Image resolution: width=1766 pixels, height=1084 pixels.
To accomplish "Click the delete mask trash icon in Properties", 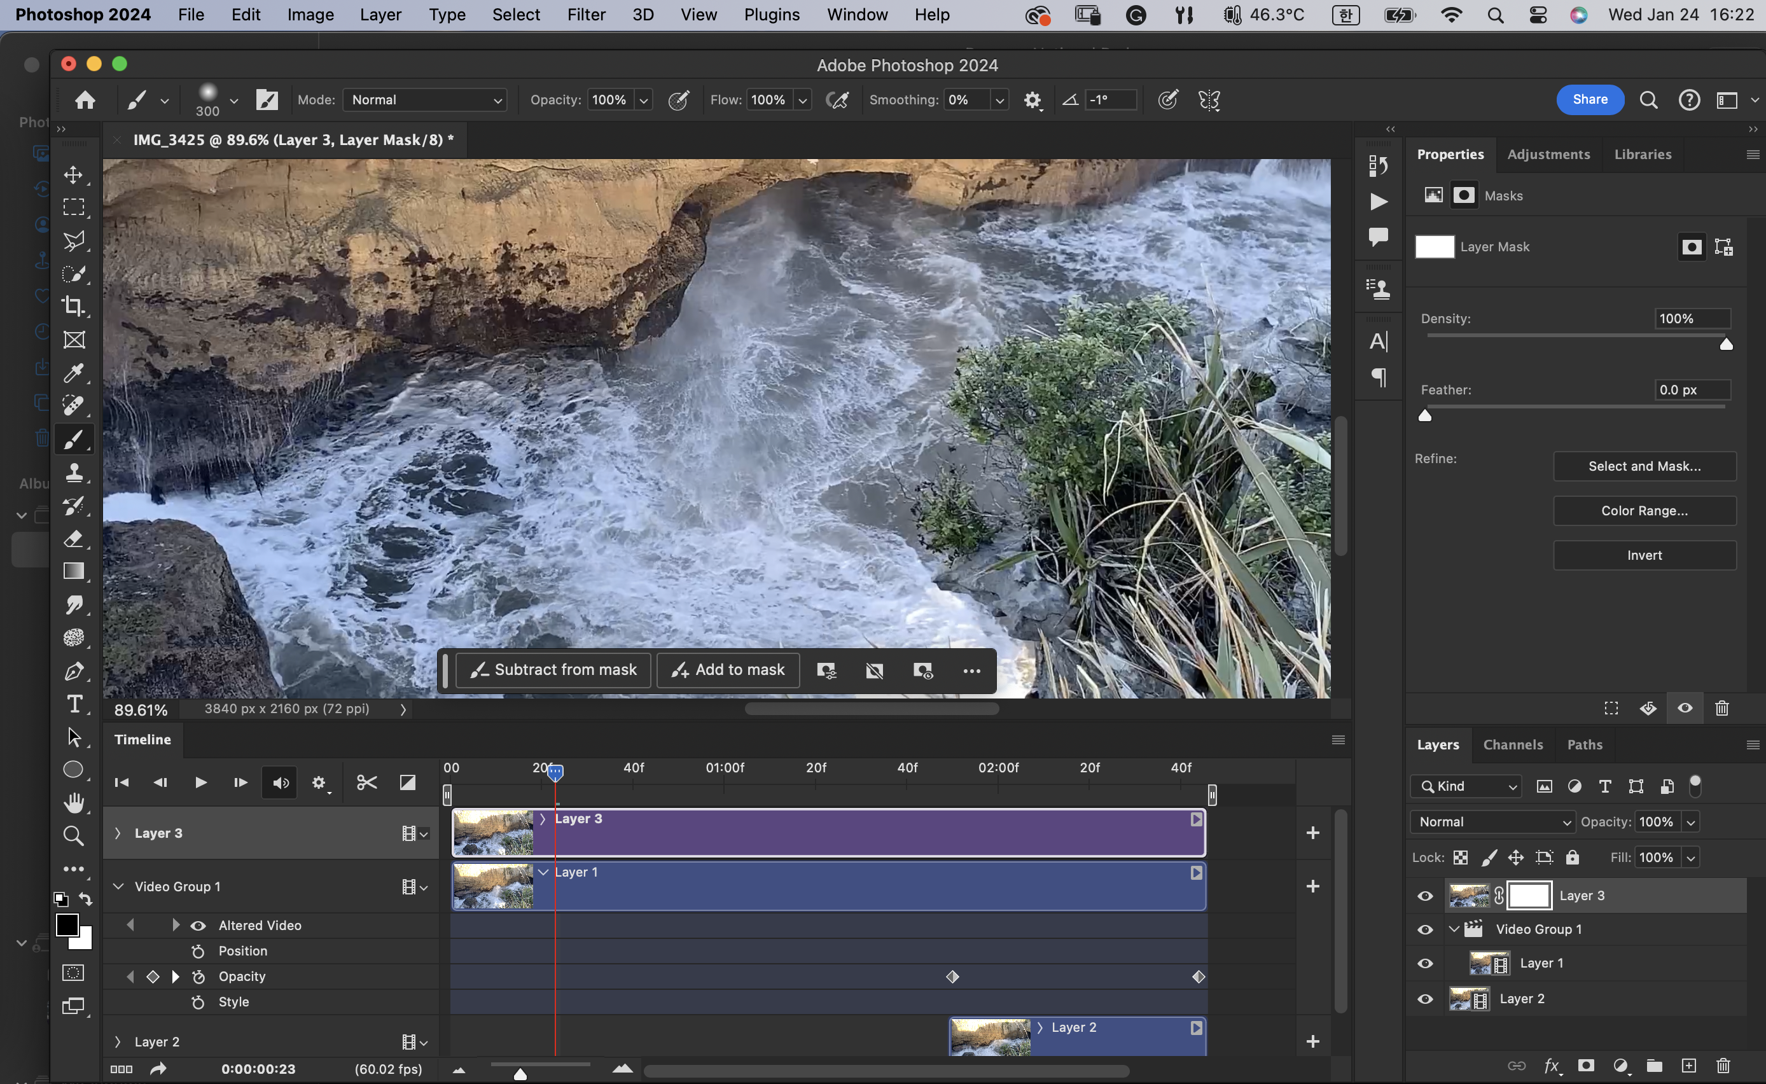I will coord(1721,708).
